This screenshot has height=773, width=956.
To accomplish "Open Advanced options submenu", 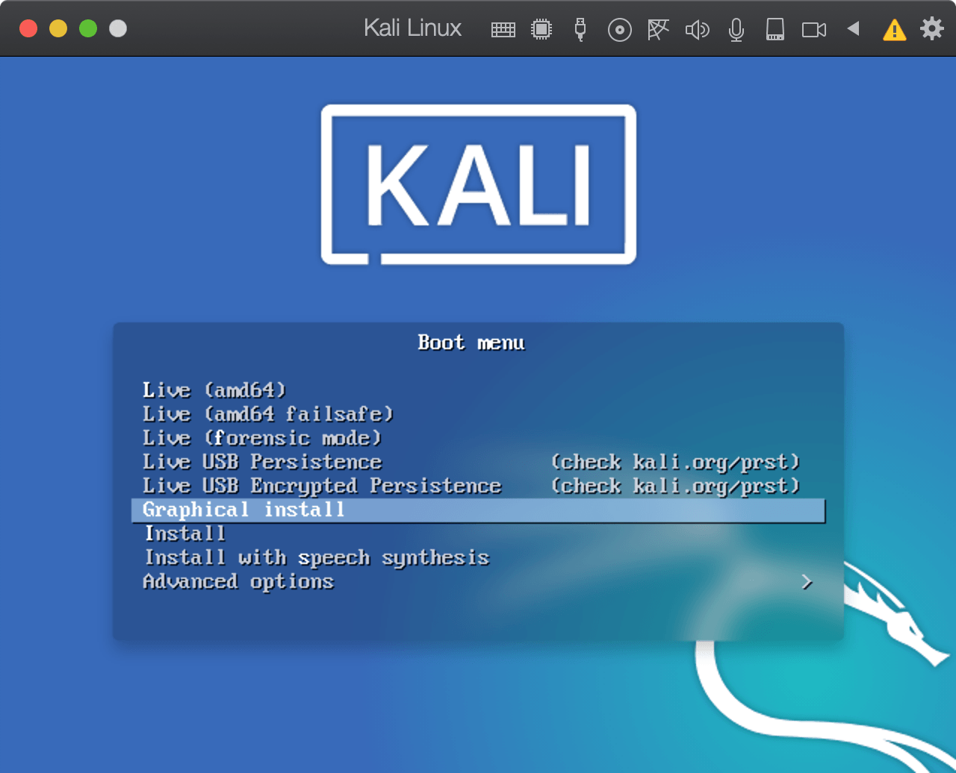I will 478,581.
